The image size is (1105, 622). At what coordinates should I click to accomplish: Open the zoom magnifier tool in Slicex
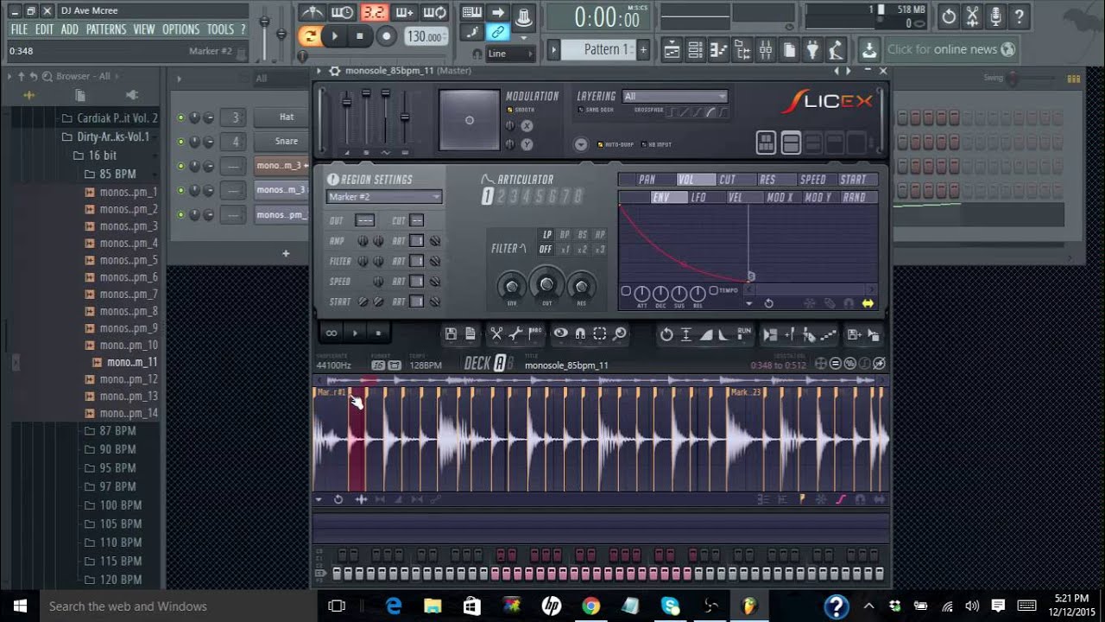coord(620,333)
